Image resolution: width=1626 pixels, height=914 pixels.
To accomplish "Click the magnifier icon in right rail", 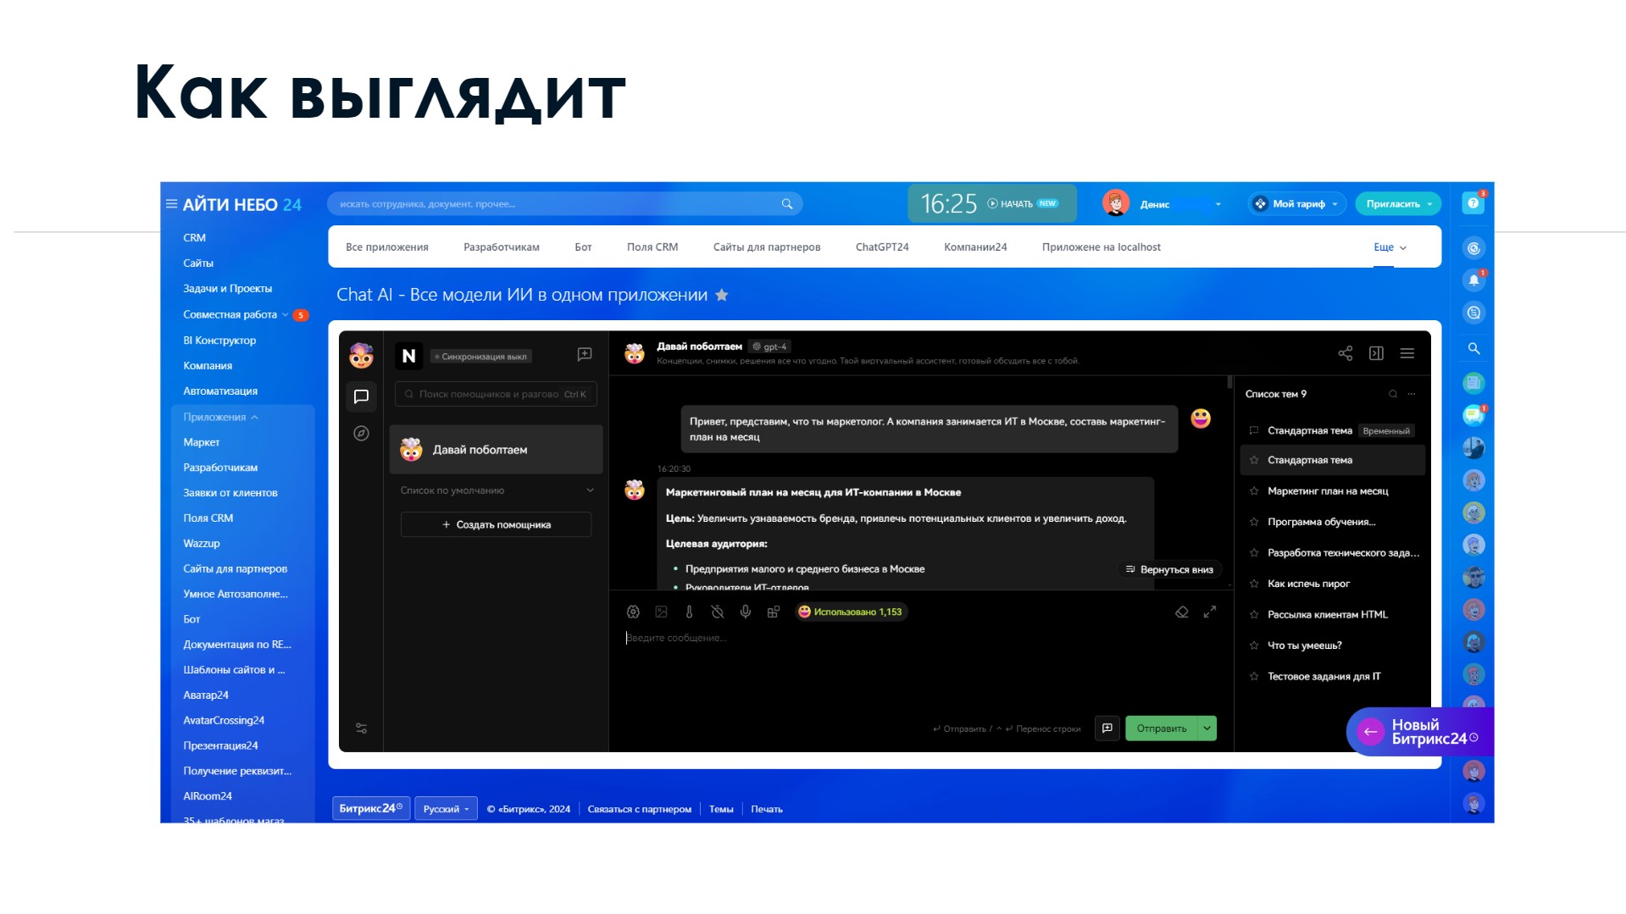I will (x=1473, y=348).
